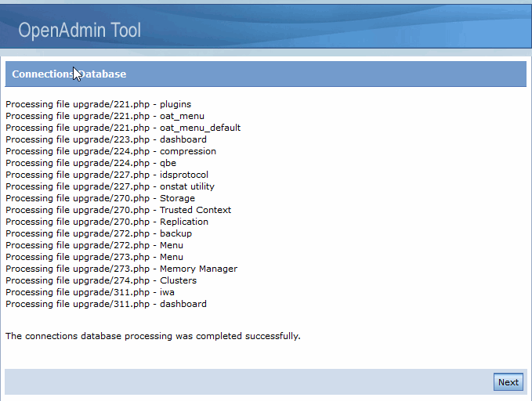Screen dimensions: 532x401
Task: Select the 270.php Replication log line
Action: [107, 222]
